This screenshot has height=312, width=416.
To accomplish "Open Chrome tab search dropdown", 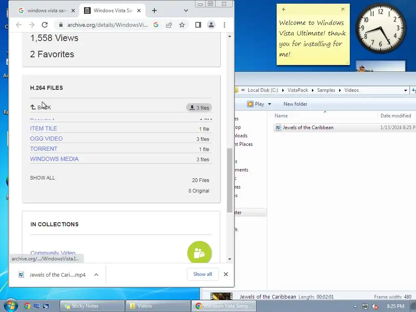I will (186, 11).
